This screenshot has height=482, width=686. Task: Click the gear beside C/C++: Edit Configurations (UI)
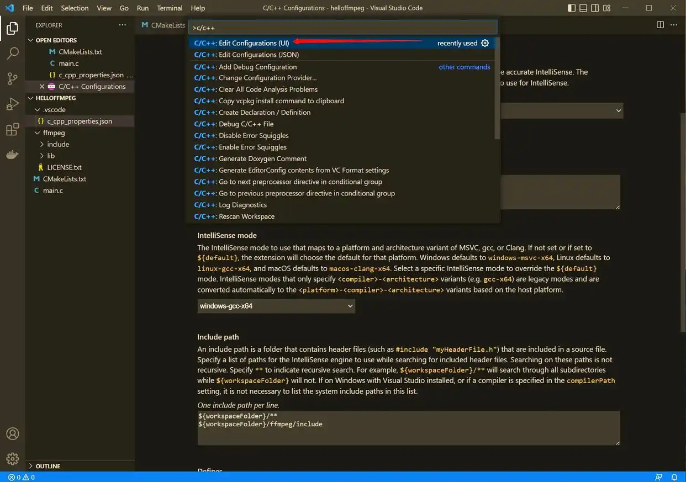[x=484, y=43]
